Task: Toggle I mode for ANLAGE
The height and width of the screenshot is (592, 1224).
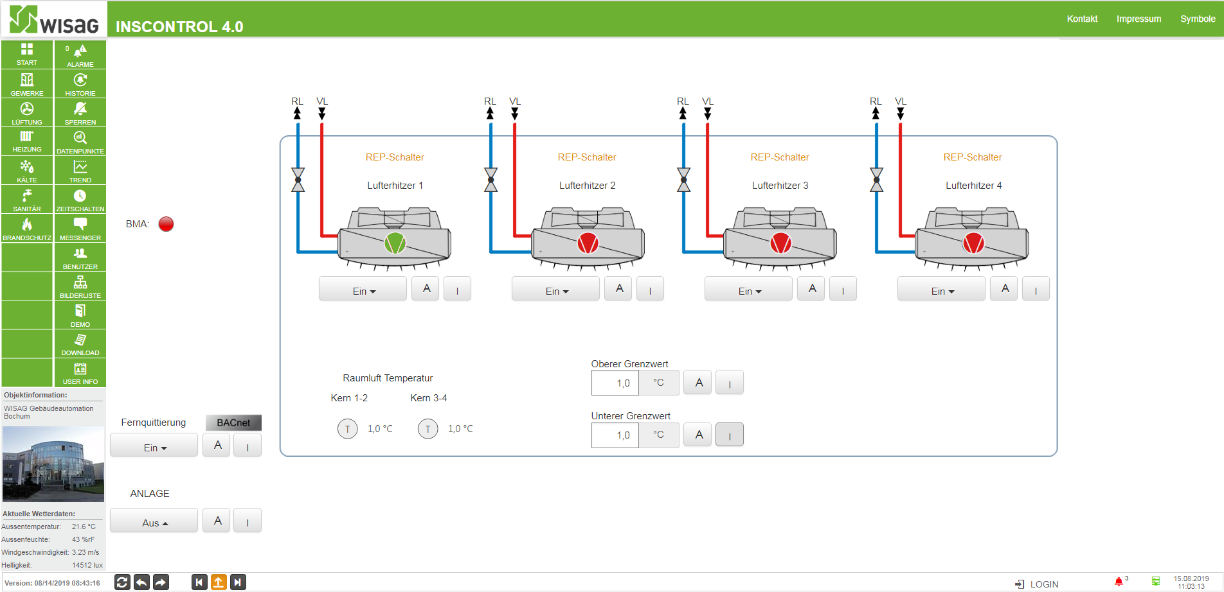Action: coord(248,520)
